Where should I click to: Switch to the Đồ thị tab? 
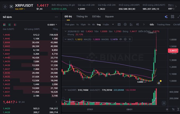(68, 17)
